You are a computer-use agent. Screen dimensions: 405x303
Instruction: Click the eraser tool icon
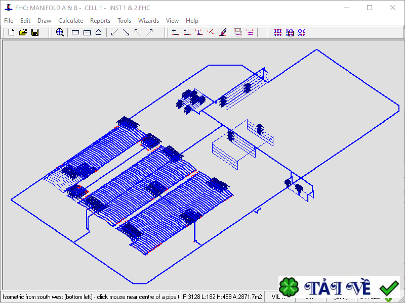pos(222,32)
